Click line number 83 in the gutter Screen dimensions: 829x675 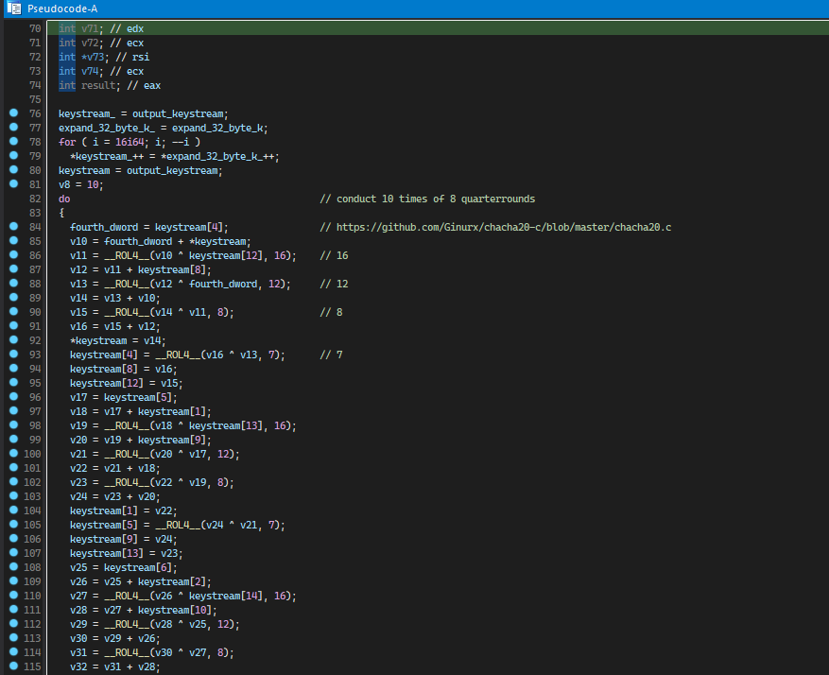(35, 213)
